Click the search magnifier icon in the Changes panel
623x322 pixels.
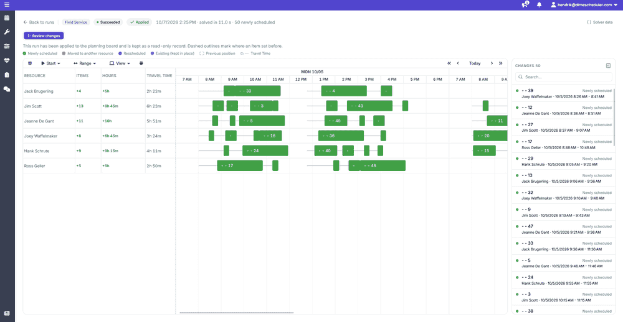tap(520, 77)
